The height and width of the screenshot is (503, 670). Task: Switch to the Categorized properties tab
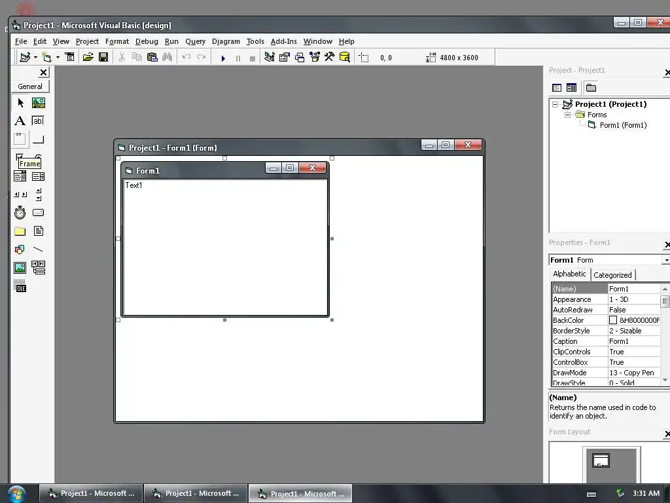click(x=612, y=275)
